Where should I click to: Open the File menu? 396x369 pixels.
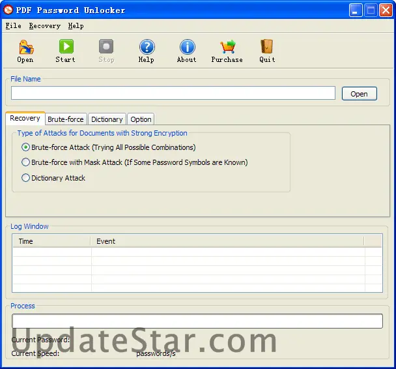tap(14, 26)
